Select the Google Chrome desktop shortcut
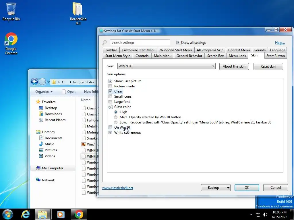Screen dimensions: 294x220 (11, 44)
